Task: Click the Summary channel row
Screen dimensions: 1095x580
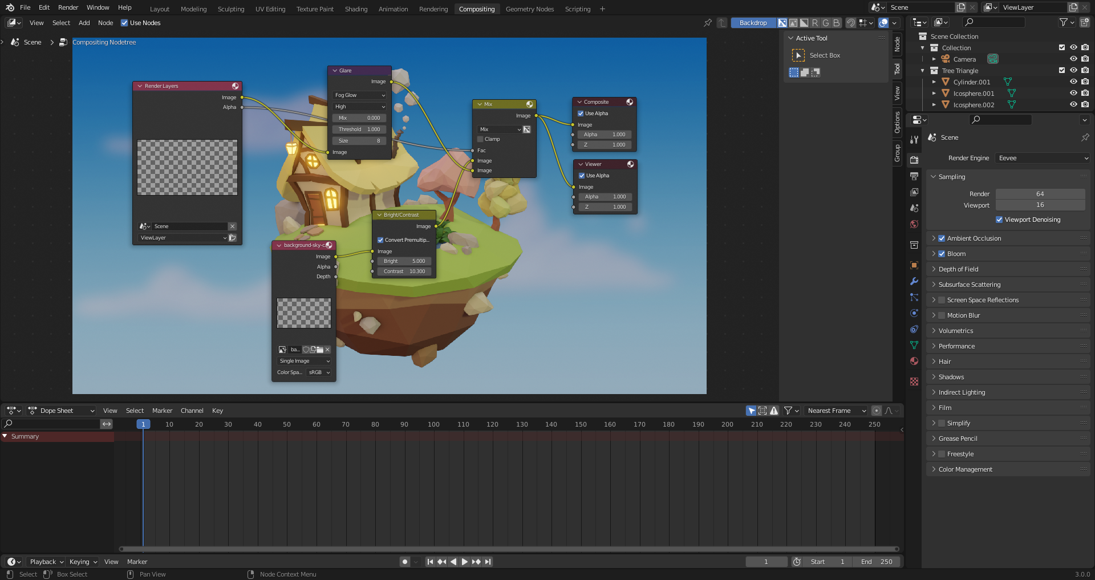Action: coord(57,436)
